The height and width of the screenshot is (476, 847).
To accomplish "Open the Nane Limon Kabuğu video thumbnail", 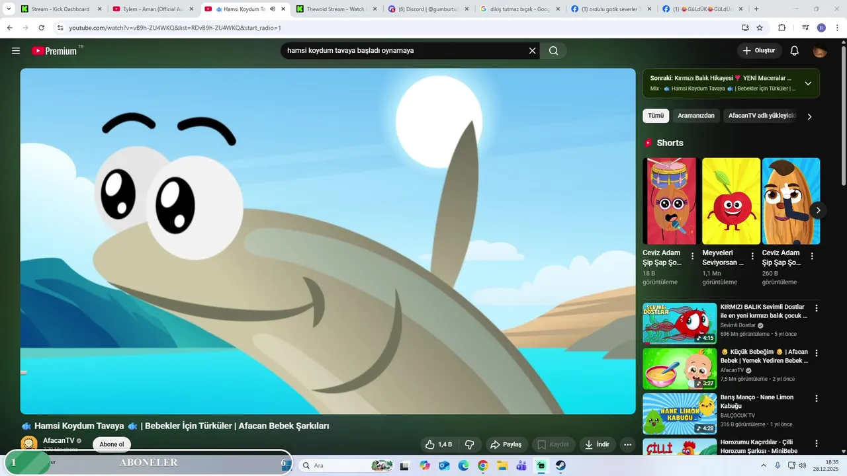I will pos(680,414).
